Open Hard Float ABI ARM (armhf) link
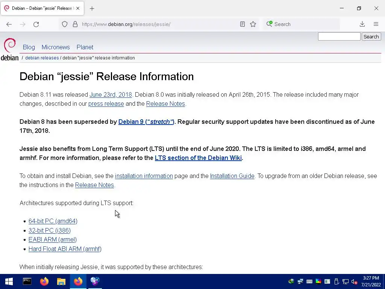Image resolution: width=385 pixels, height=289 pixels. click(x=65, y=249)
